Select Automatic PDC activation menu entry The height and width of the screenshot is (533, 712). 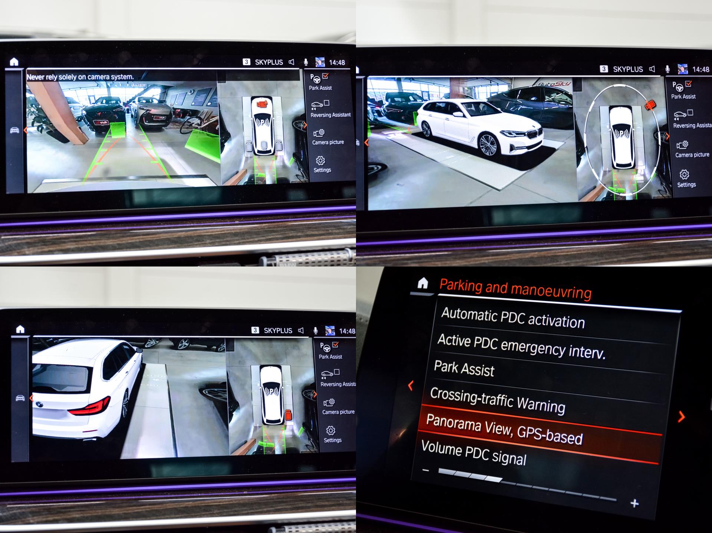pos(556,320)
